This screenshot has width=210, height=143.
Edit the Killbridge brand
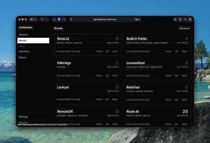coord(107,76)
